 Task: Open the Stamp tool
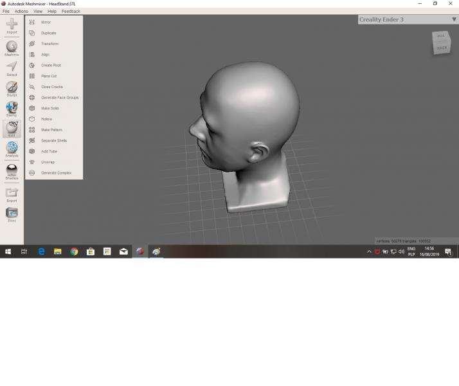point(12,108)
